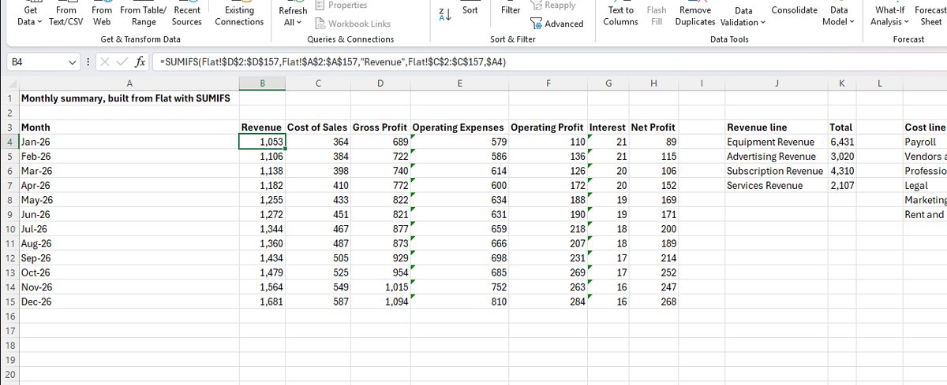Image resolution: width=947 pixels, height=385 pixels.
Task: Open the Get Data dropdown
Action: point(31,16)
